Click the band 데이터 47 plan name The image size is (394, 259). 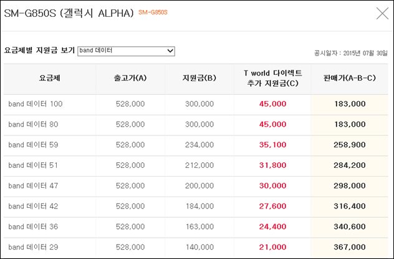click(x=33, y=186)
